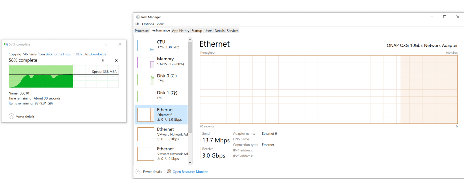The width and height of the screenshot is (464, 179).
Task: Open Resource Monitor link
Action: click(x=190, y=172)
